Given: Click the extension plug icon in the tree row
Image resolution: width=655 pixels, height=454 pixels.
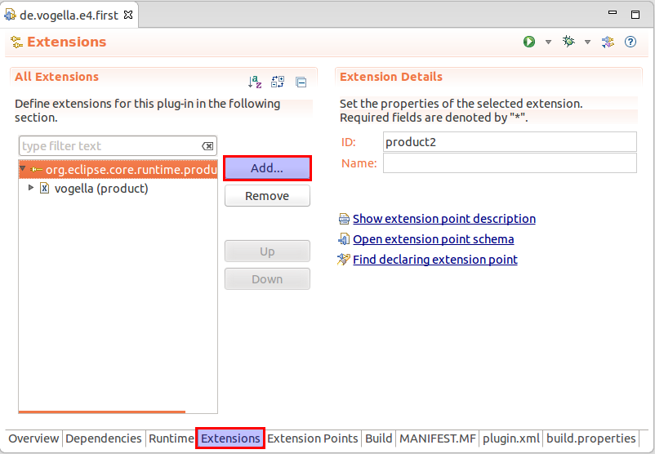Looking at the screenshot, I should (x=36, y=169).
